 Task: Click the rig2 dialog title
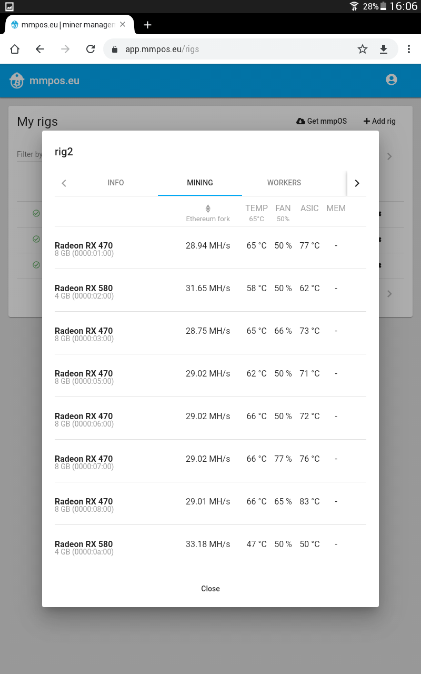pyautogui.click(x=64, y=152)
